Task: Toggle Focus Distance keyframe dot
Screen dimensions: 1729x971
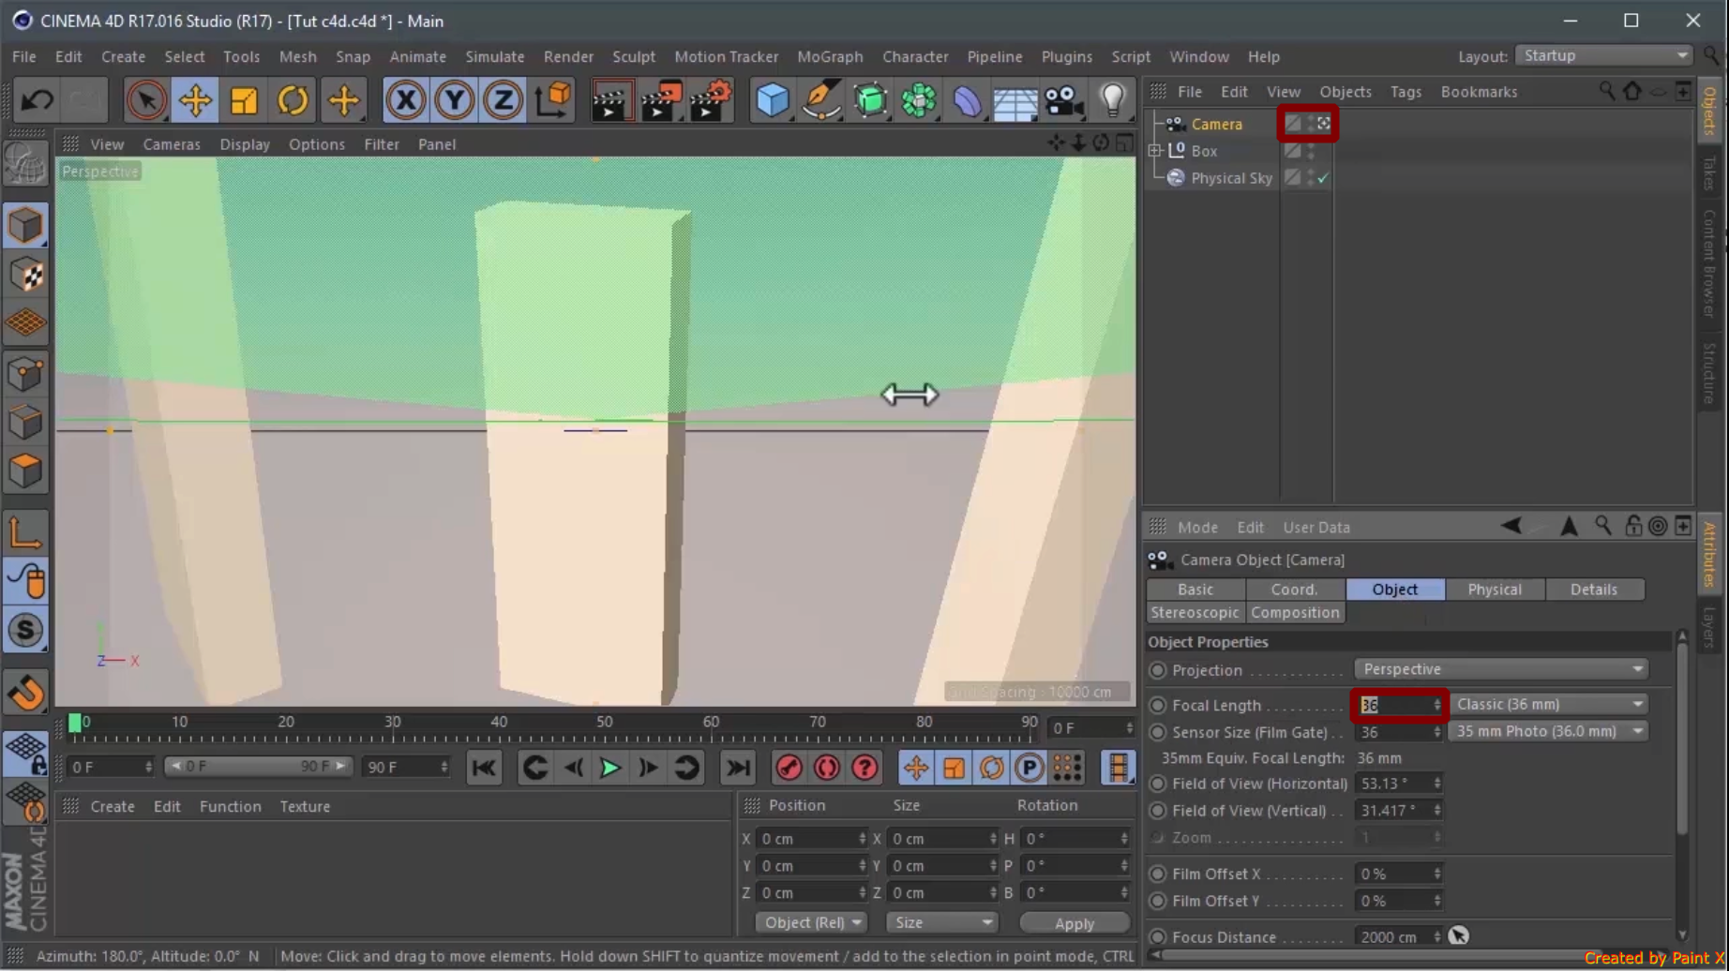Action: coord(1158,936)
